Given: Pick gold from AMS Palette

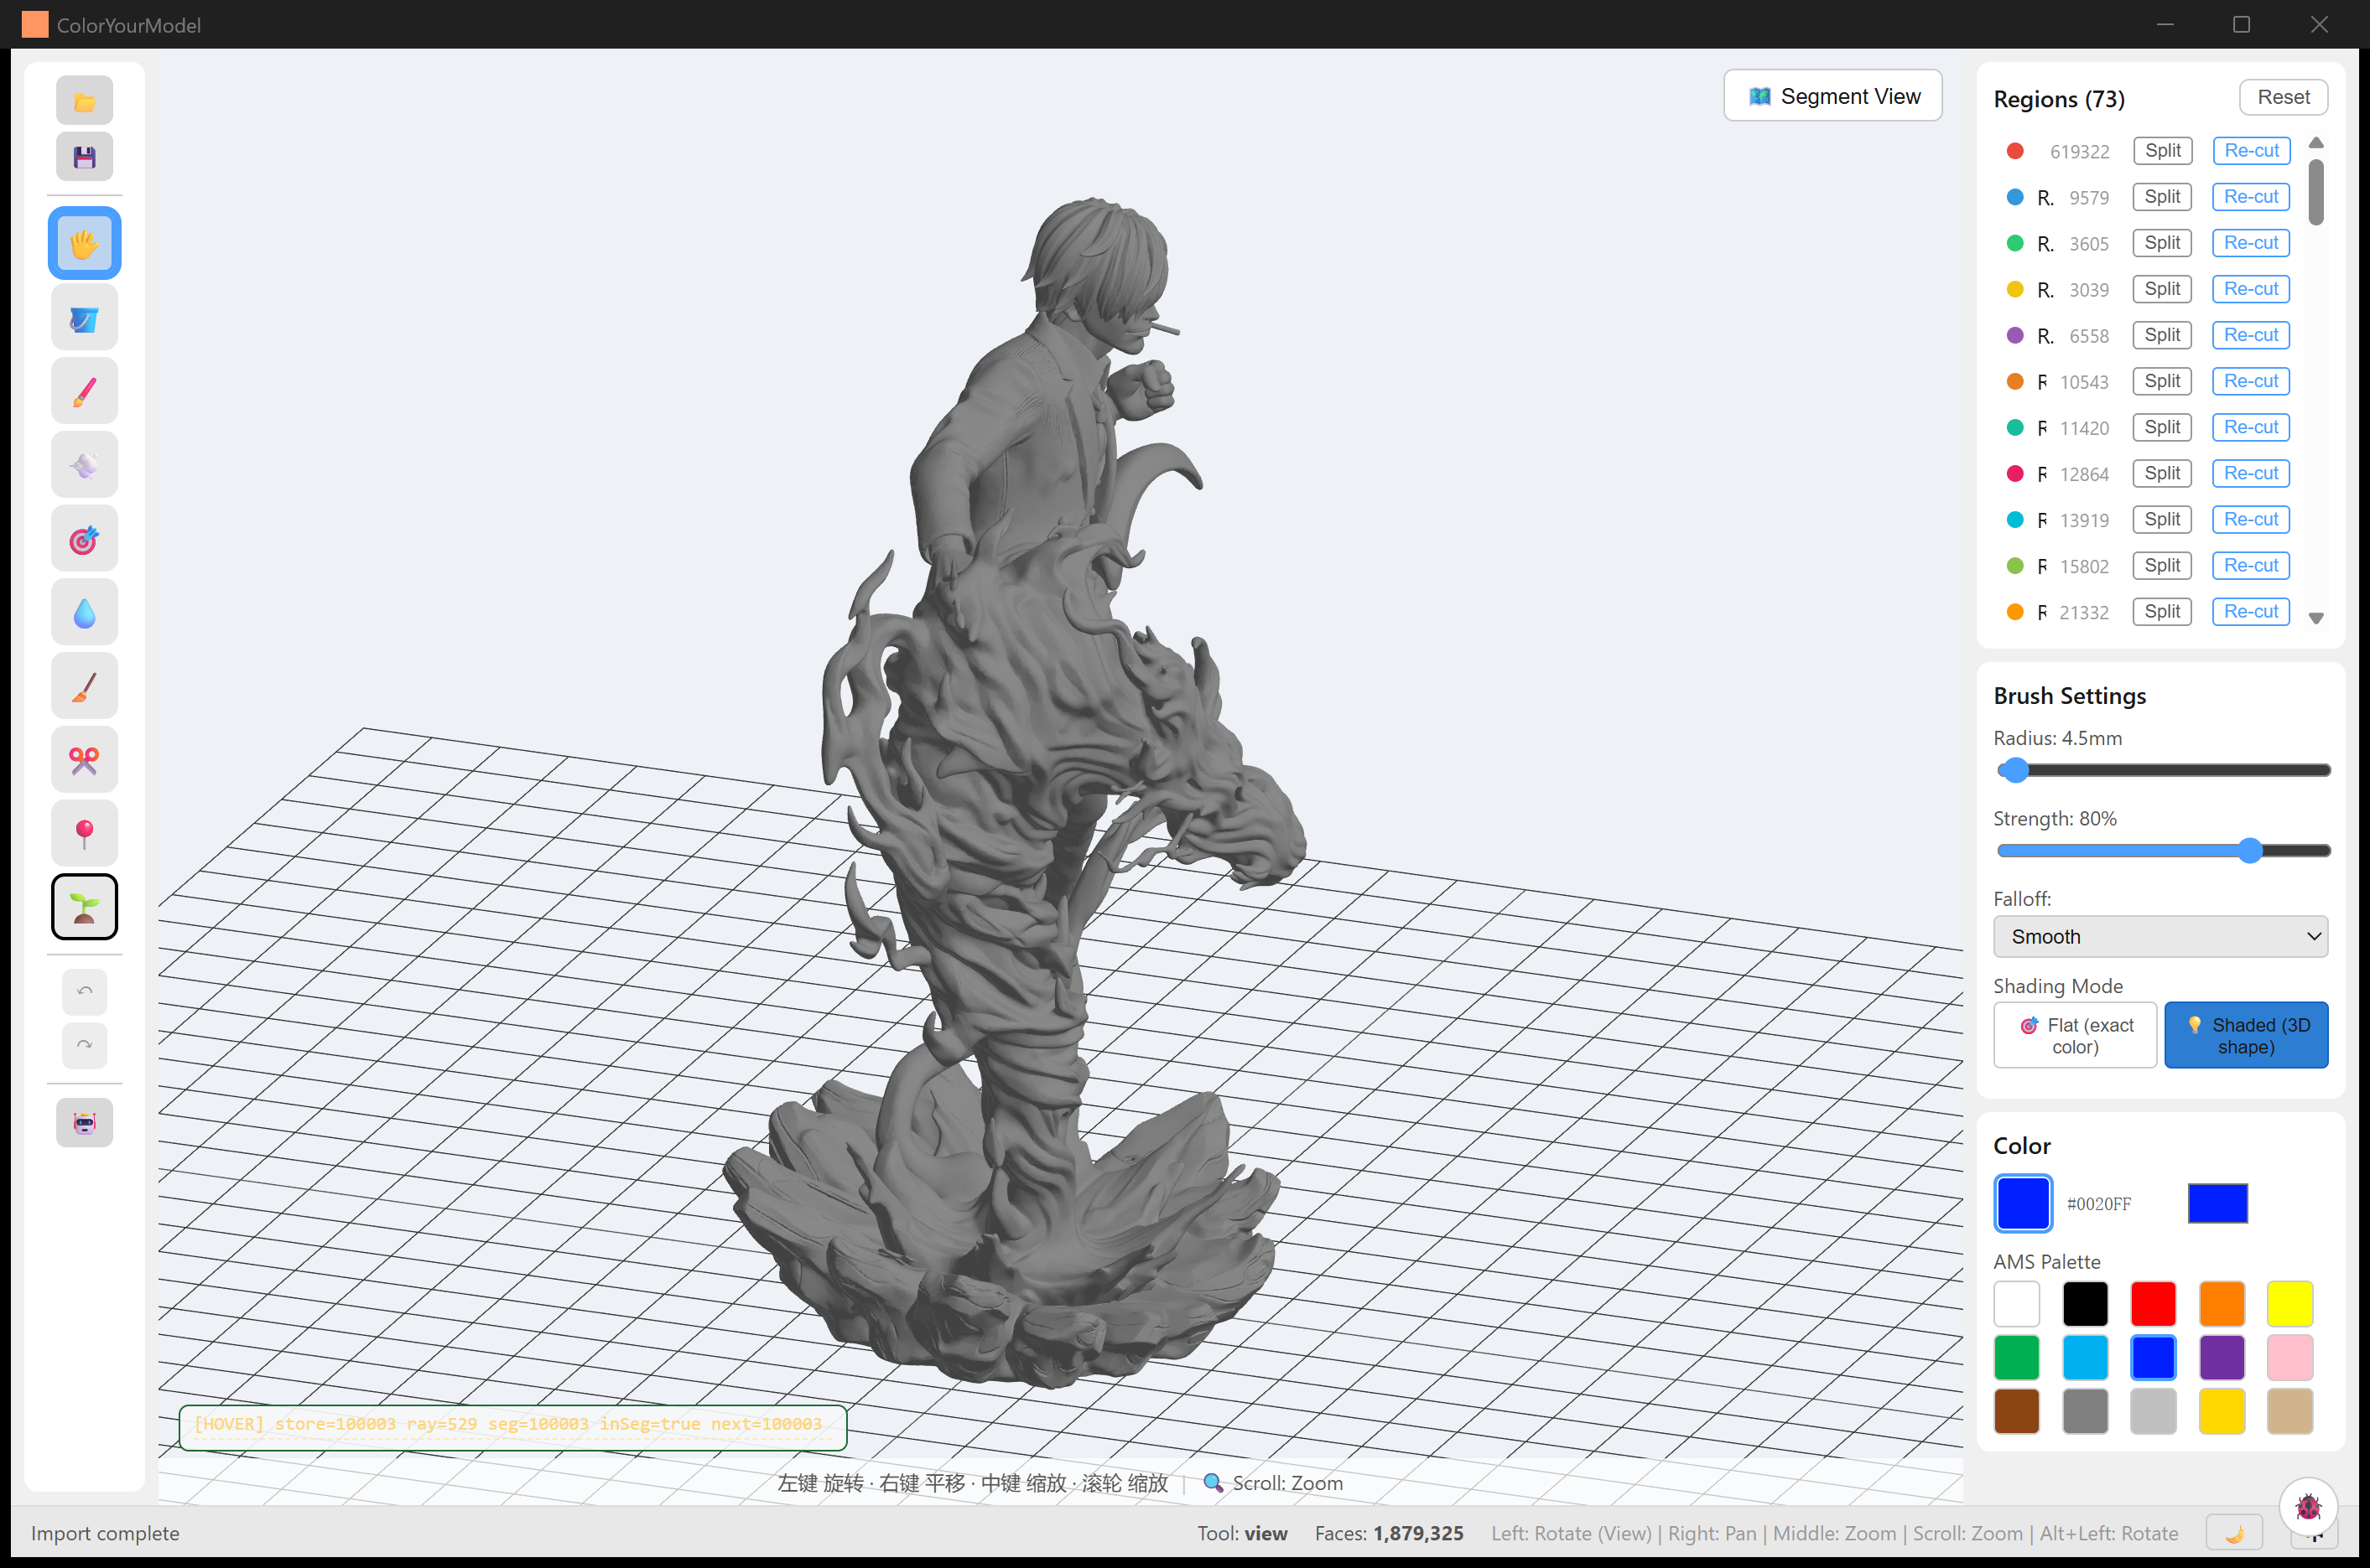Looking at the screenshot, I should [2221, 1411].
